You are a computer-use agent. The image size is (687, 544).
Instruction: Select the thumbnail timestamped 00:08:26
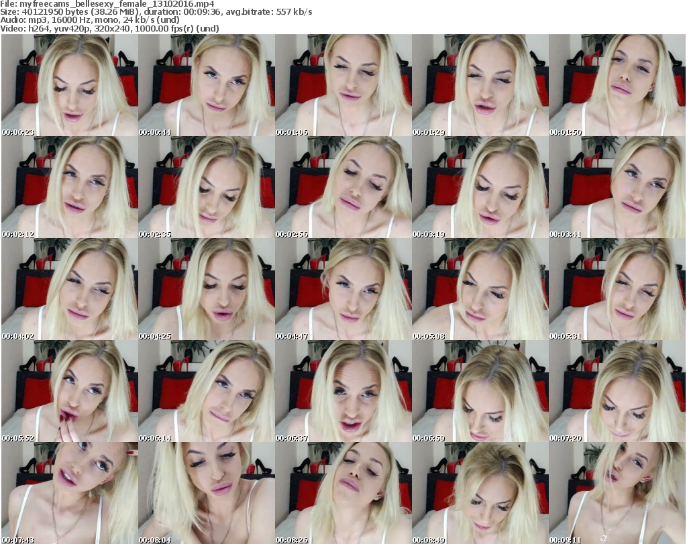[x=343, y=493]
